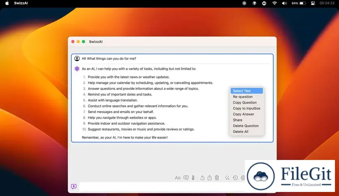Click the line "Answer questions and provide information"
This screenshot has width=339, height=196.
point(143,89)
